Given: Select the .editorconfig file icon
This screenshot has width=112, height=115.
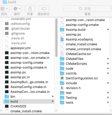Looking at the screenshot, I should pos(7,24).
